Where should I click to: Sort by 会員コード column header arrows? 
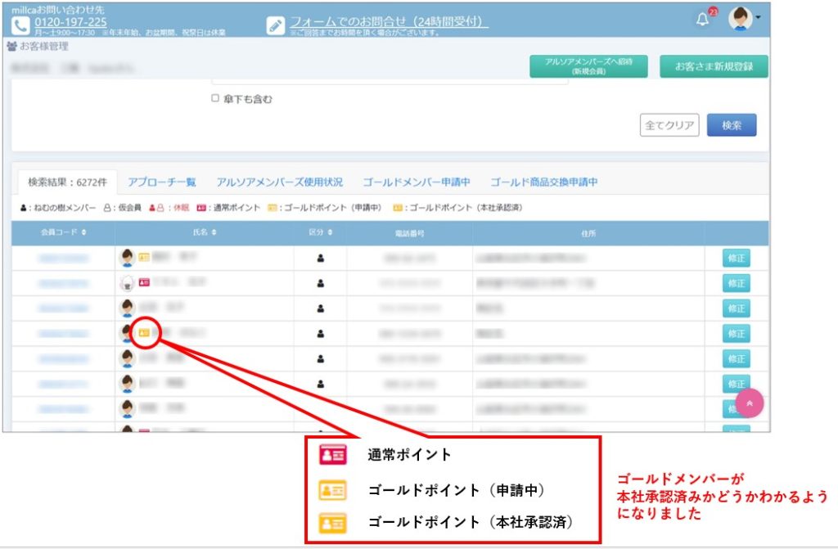point(84,233)
